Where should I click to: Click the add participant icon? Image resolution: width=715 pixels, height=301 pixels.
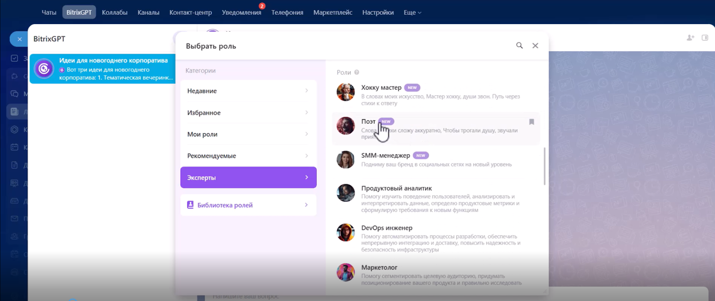(x=690, y=38)
